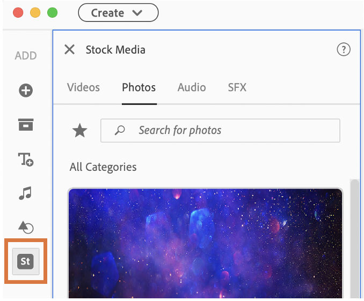Go to the SFX tab
This screenshot has width=364, height=301.
pos(237,87)
